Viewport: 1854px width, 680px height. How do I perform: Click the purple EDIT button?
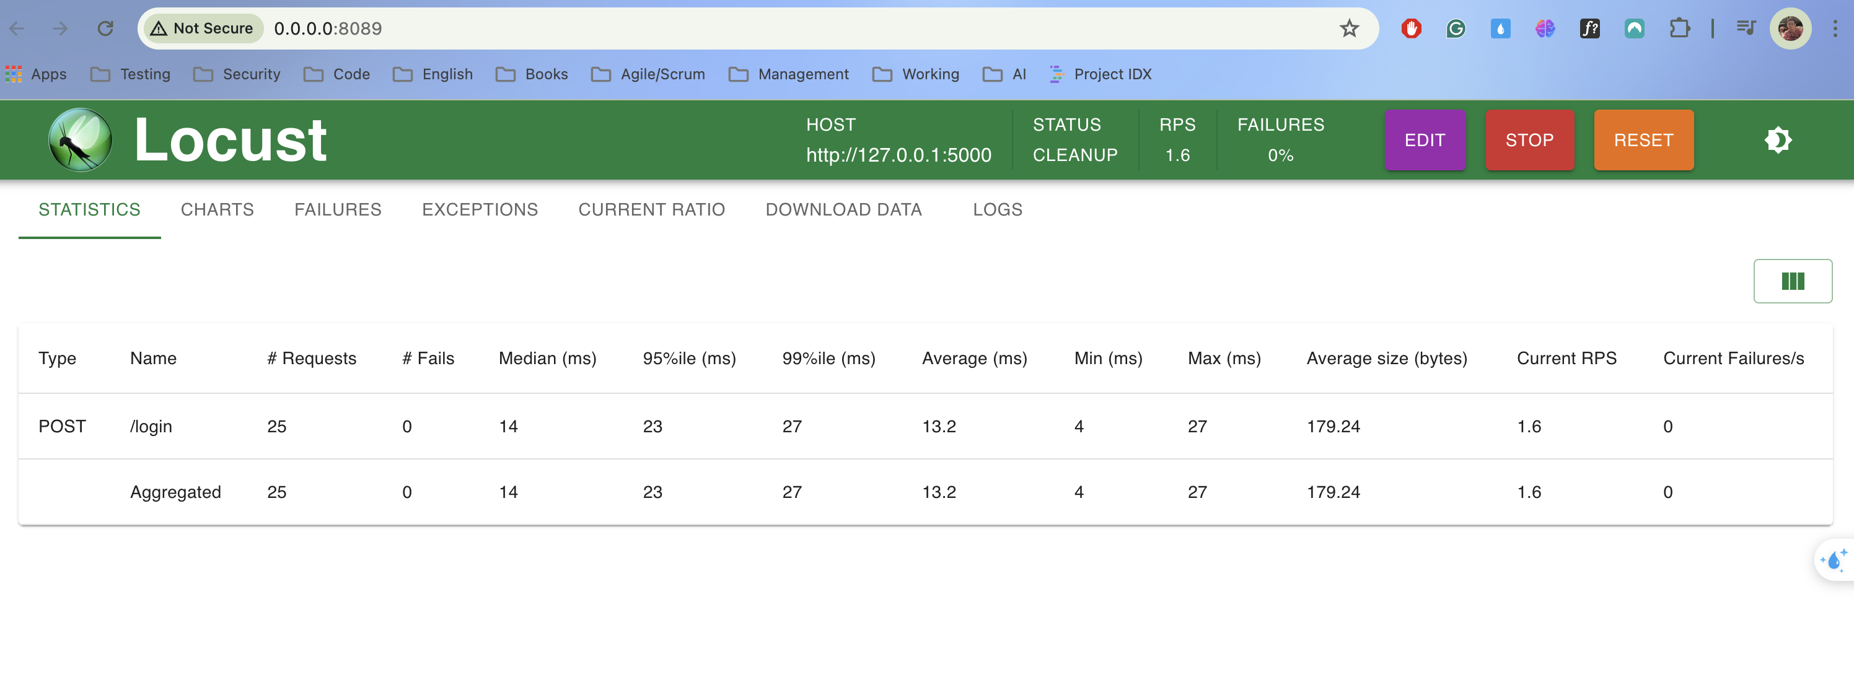tap(1425, 139)
